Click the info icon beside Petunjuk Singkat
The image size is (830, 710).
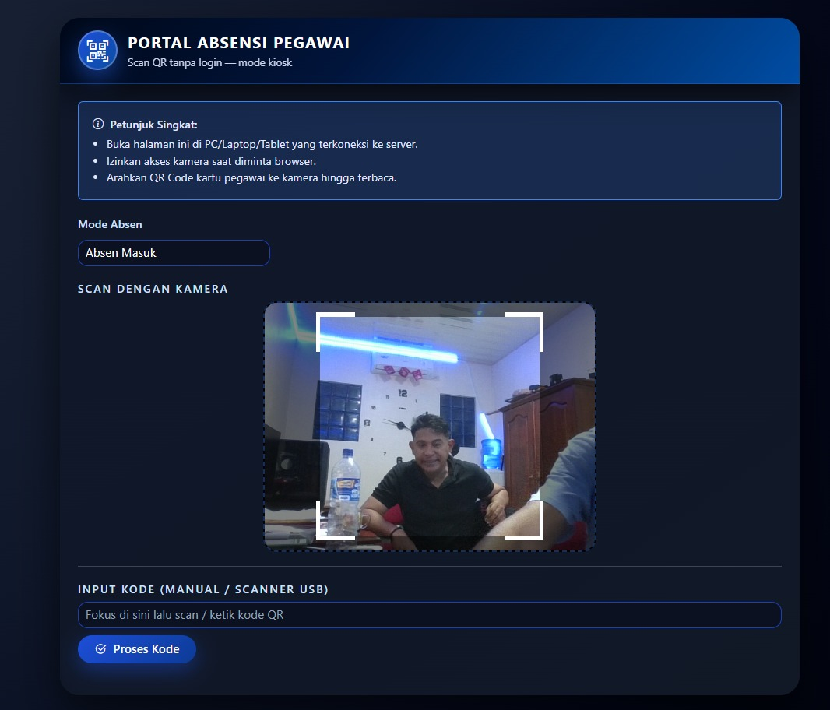pos(98,125)
